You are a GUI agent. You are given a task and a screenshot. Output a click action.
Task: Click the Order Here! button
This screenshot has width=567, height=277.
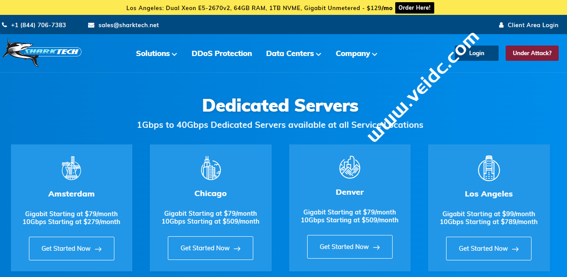(x=415, y=8)
